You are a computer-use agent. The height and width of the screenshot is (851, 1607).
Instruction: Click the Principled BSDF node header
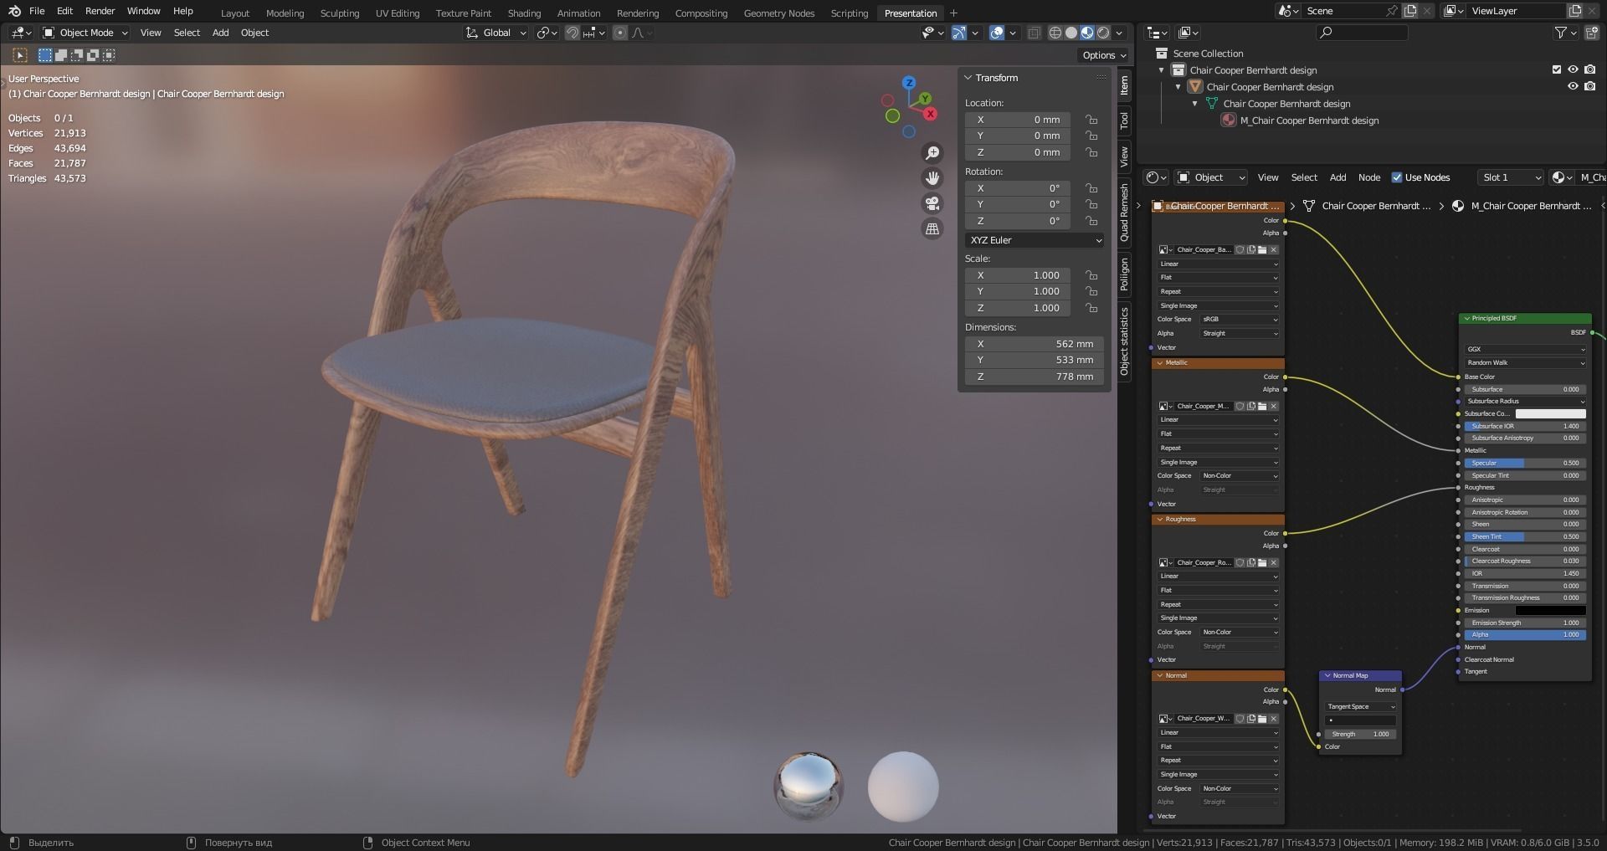tap(1525, 319)
